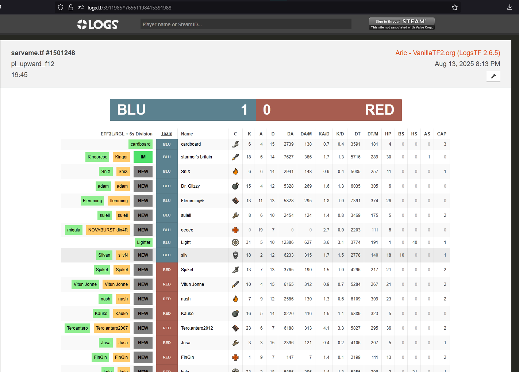Open the wrench settings button

[493, 76]
